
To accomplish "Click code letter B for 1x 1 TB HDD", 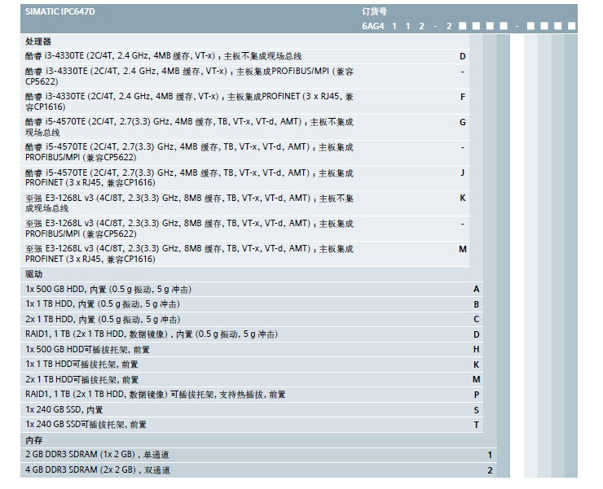I will tap(477, 304).
